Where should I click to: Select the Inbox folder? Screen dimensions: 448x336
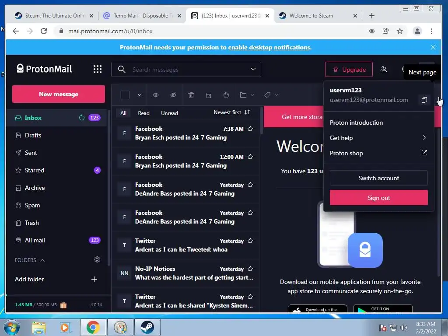tap(57, 118)
